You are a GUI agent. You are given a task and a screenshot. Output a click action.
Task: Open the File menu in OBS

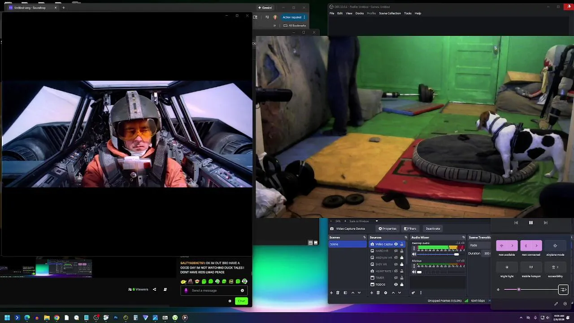click(x=332, y=13)
